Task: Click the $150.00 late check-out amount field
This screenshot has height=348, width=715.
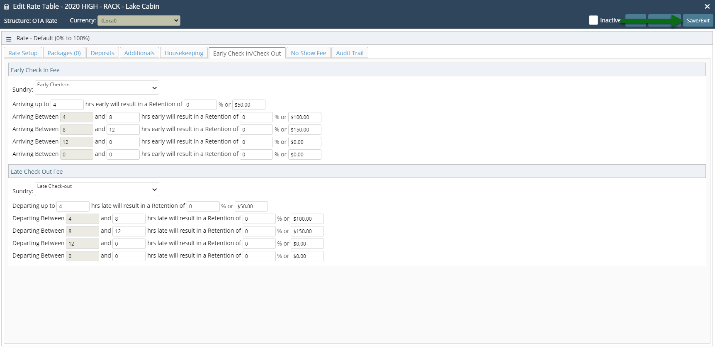Action: tap(307, 231)
